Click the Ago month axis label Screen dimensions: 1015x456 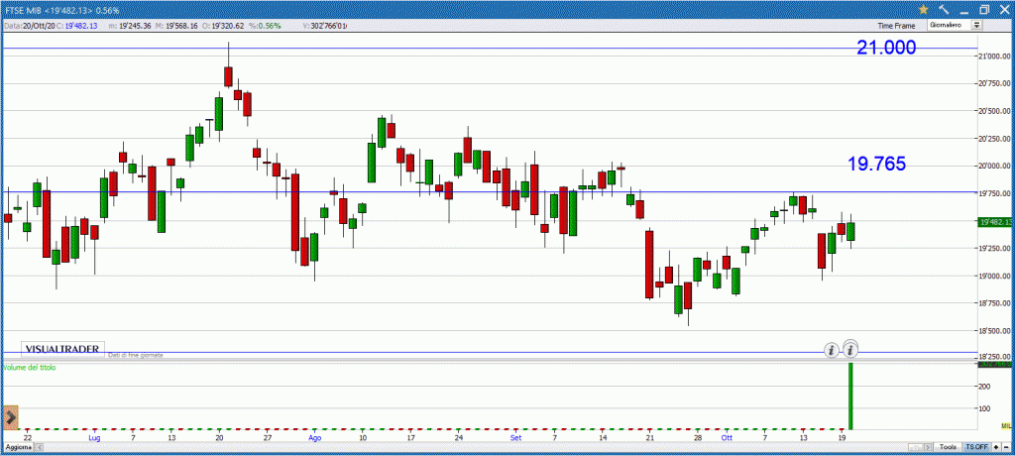coord(314,438)
